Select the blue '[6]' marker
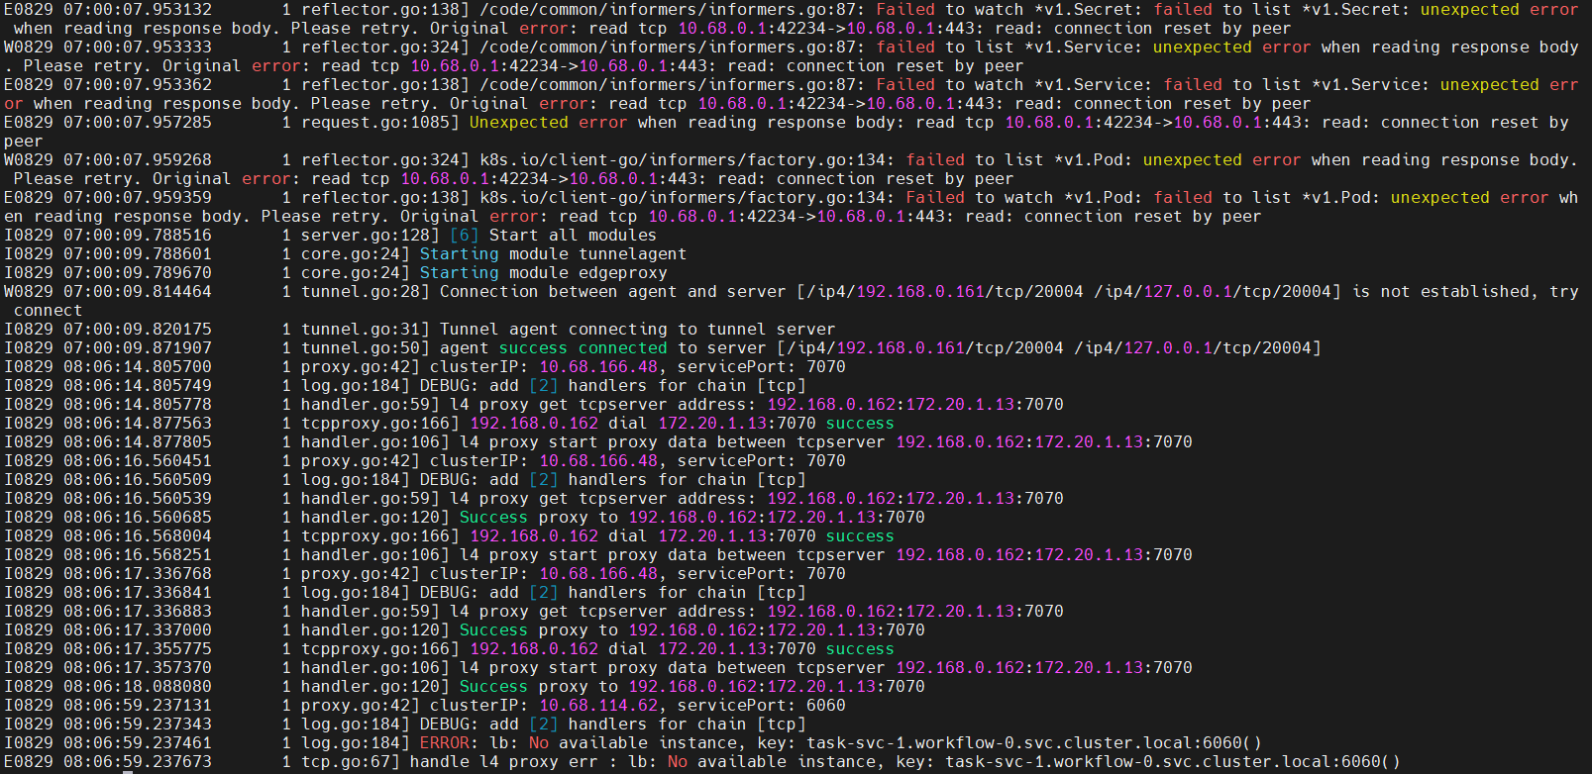 coord(465,236)
